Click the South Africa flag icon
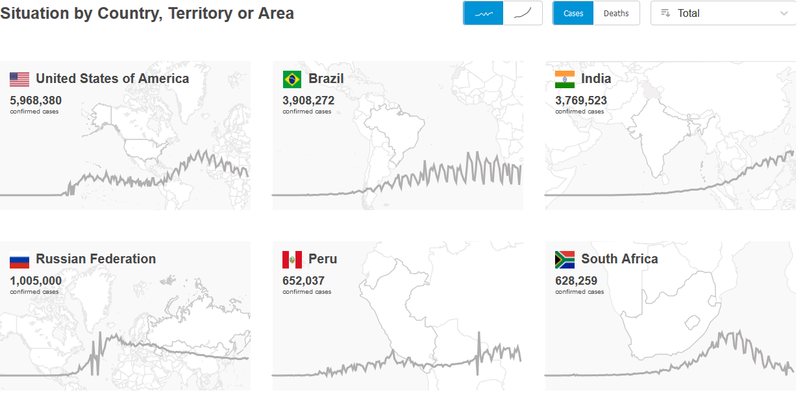This screenshot has height=395, width=796. [x=564, y=259]
